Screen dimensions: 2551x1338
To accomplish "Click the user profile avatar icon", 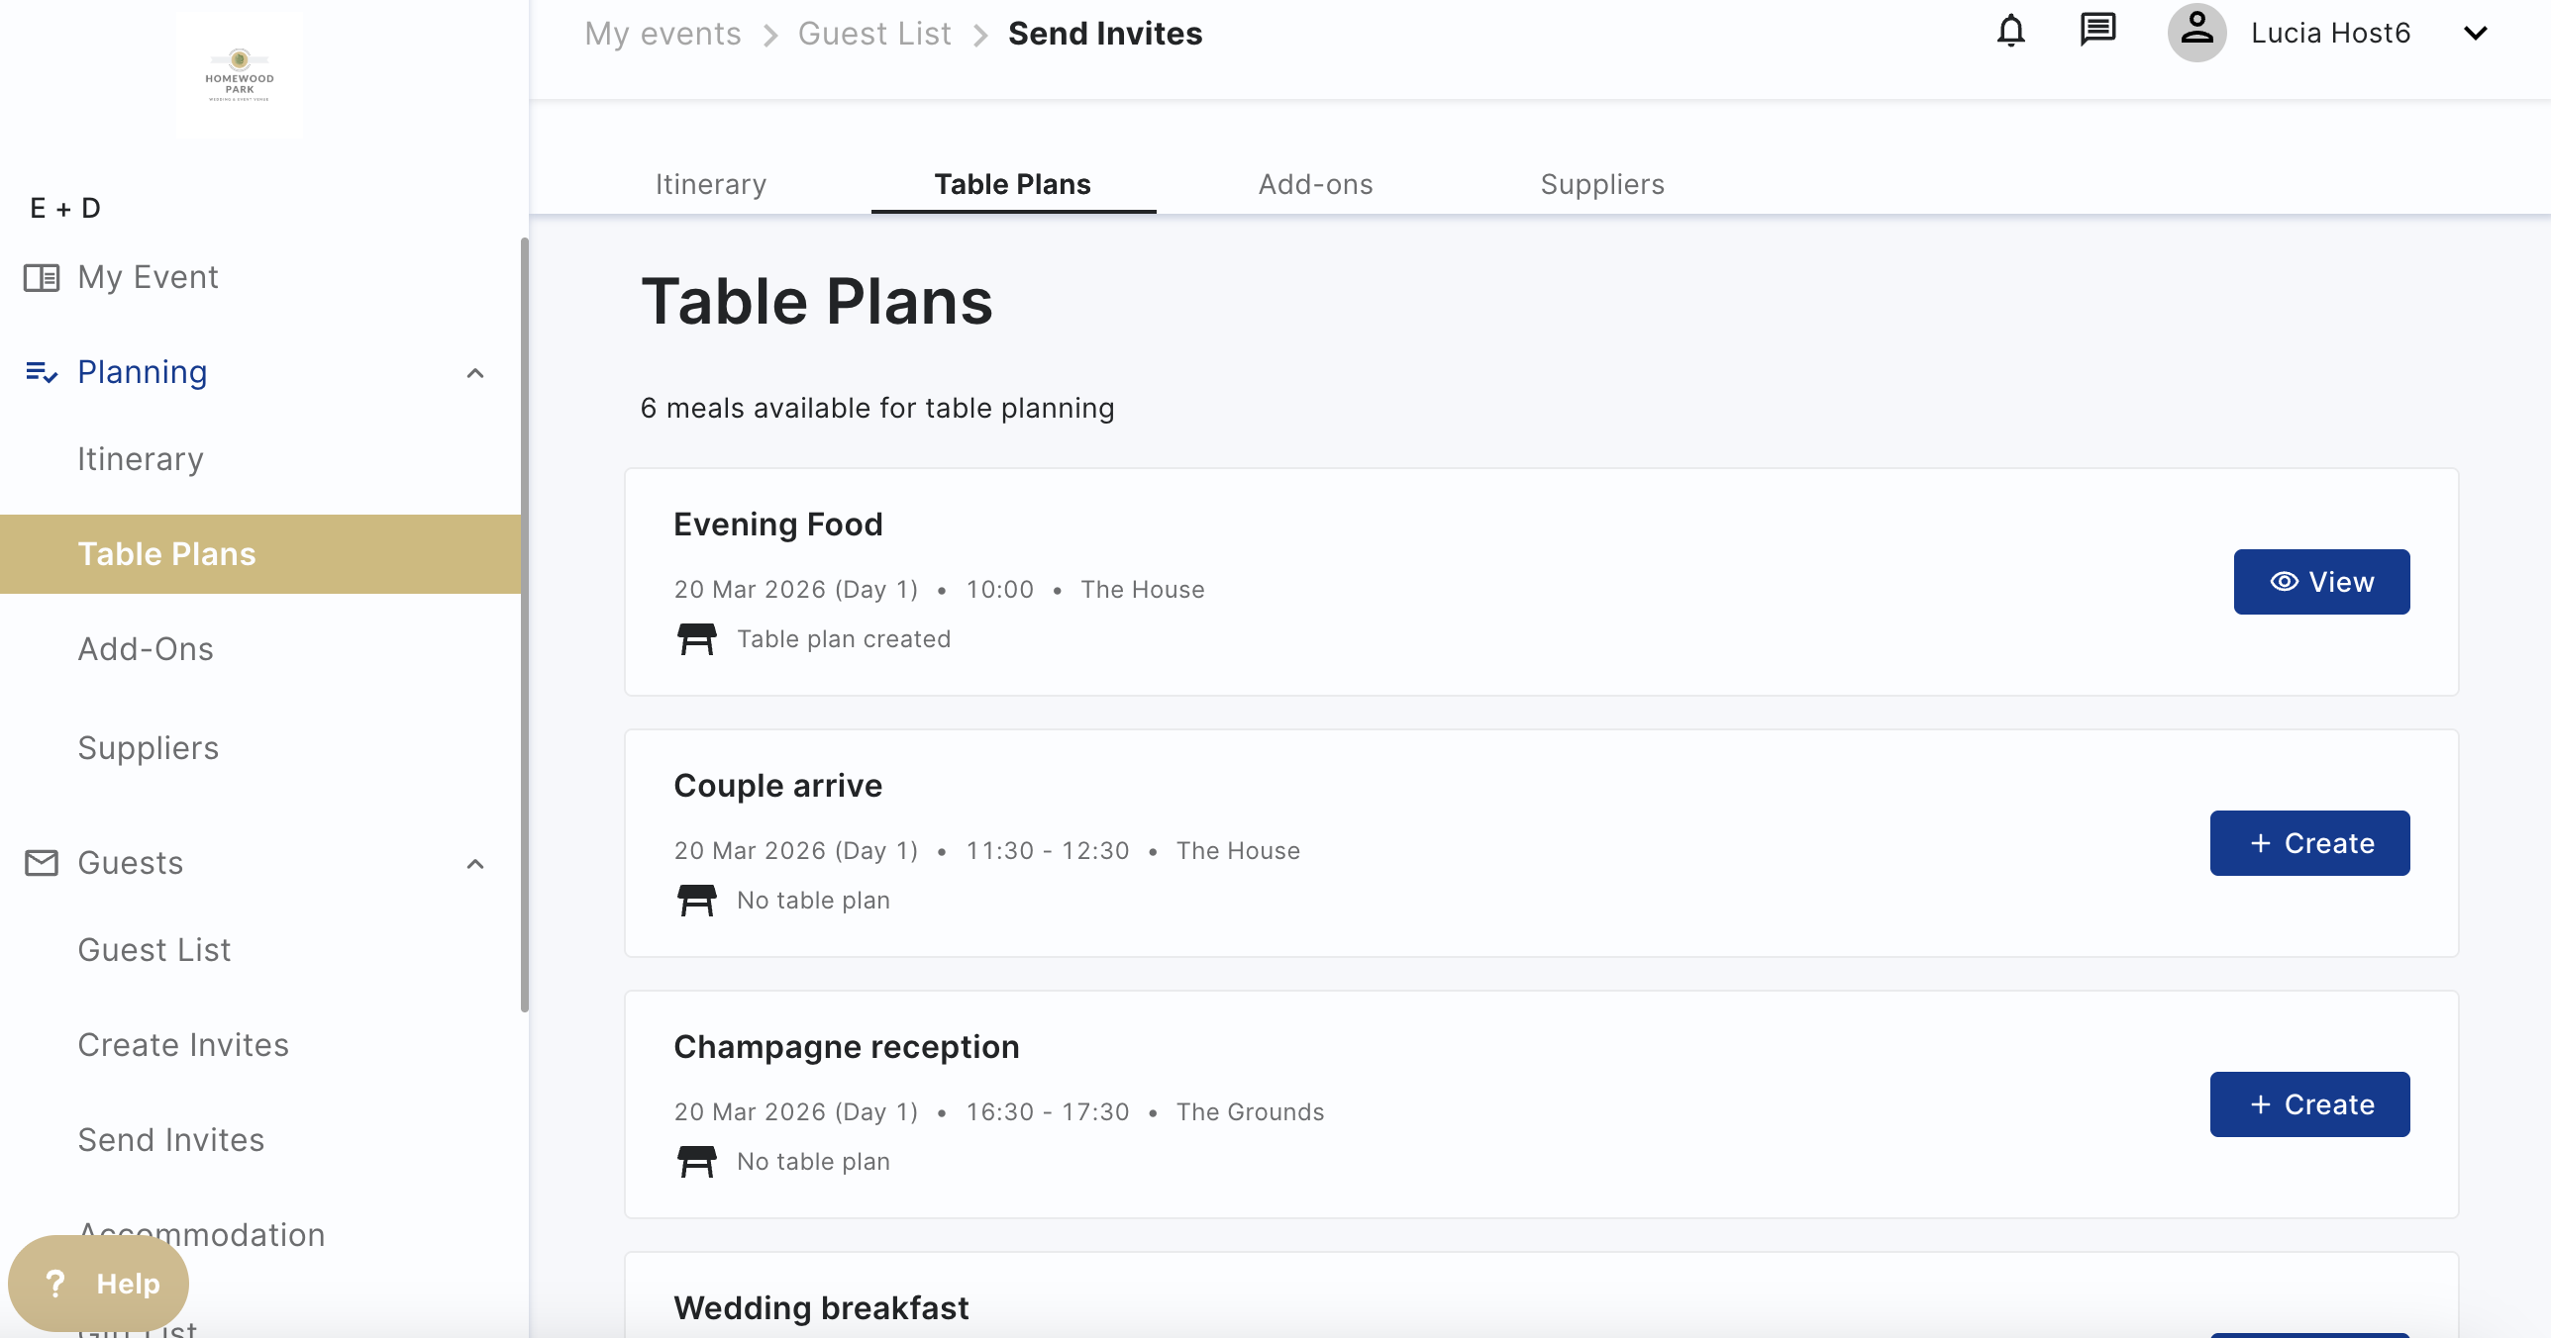I will pos(2196,32).
